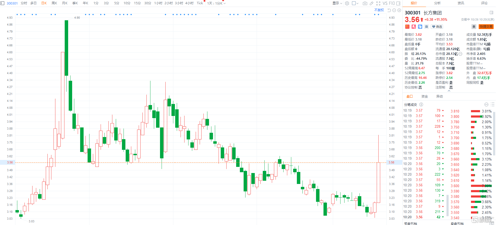Select 15分 interval
Viewport: 496px width, 225px height.
pyautogui.click(x=137, y=3)
